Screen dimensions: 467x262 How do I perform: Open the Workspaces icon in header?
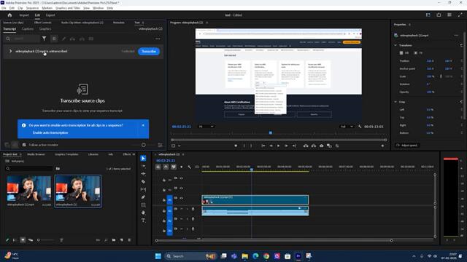428,15
